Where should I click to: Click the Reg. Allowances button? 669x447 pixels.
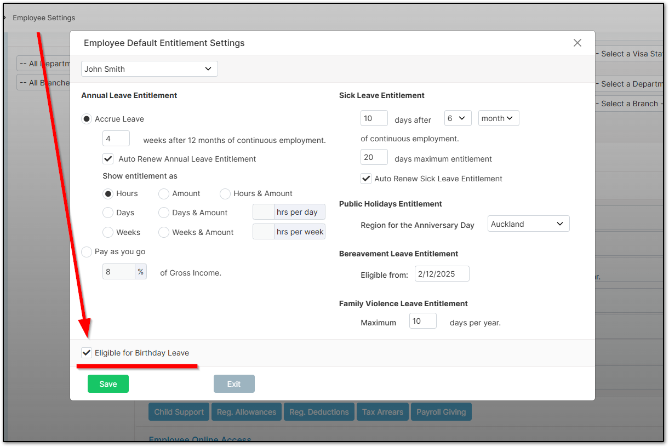247,412
